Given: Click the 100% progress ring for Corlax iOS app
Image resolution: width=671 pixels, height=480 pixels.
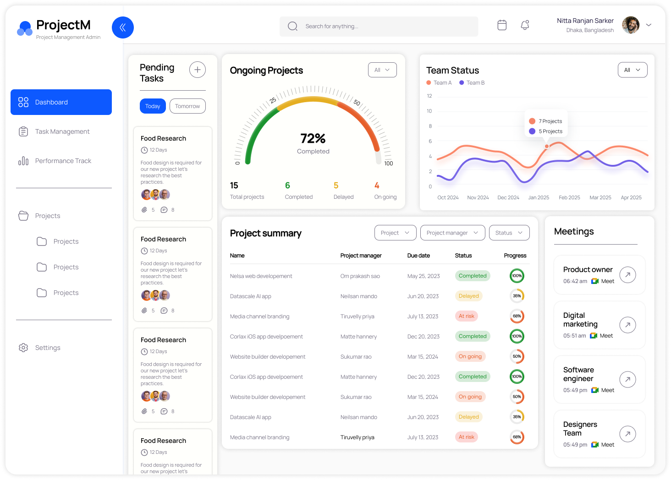Looking at the screenshot, I should [x=517, y=336].
